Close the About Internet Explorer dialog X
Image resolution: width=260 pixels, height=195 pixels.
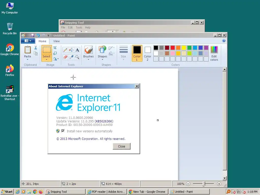pos(137,86)
